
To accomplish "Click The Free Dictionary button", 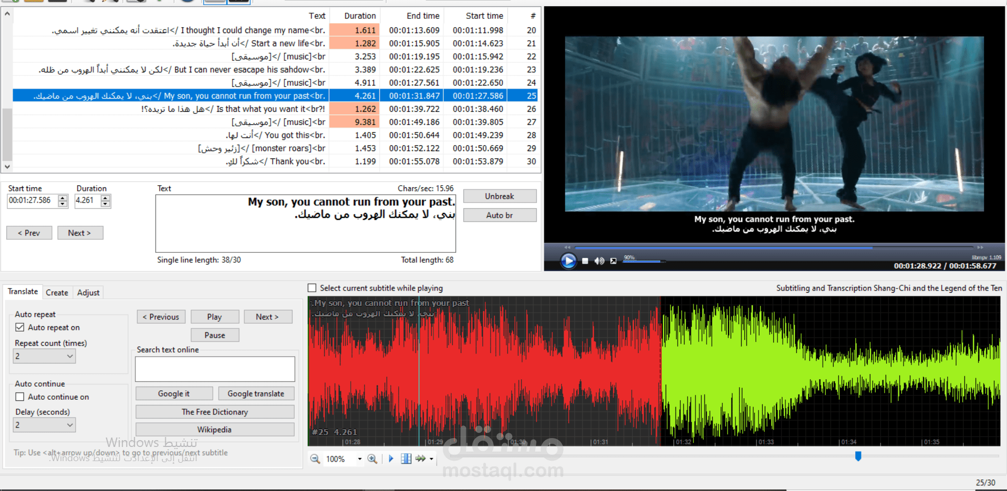I will click(x=215, y=412).
